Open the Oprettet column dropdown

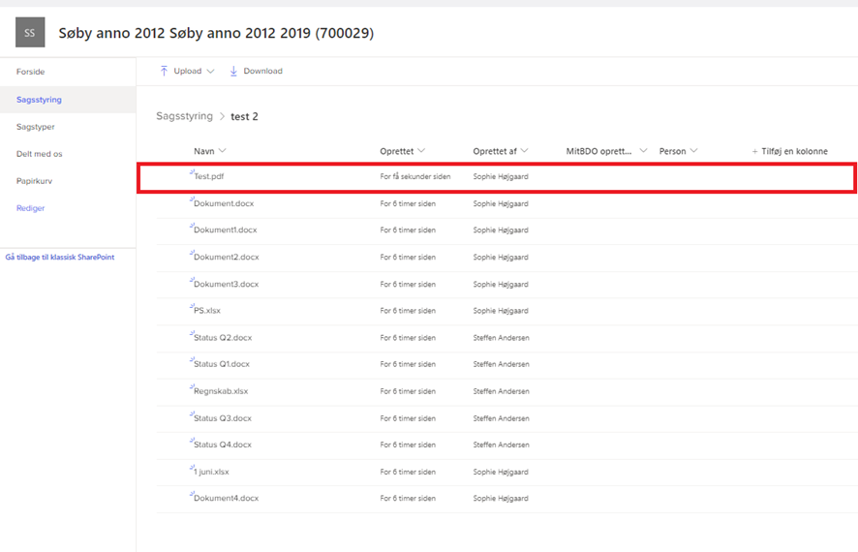coord(421,151)
